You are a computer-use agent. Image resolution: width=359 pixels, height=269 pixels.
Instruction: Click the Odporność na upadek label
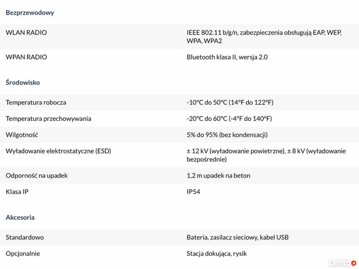(37, 175)
